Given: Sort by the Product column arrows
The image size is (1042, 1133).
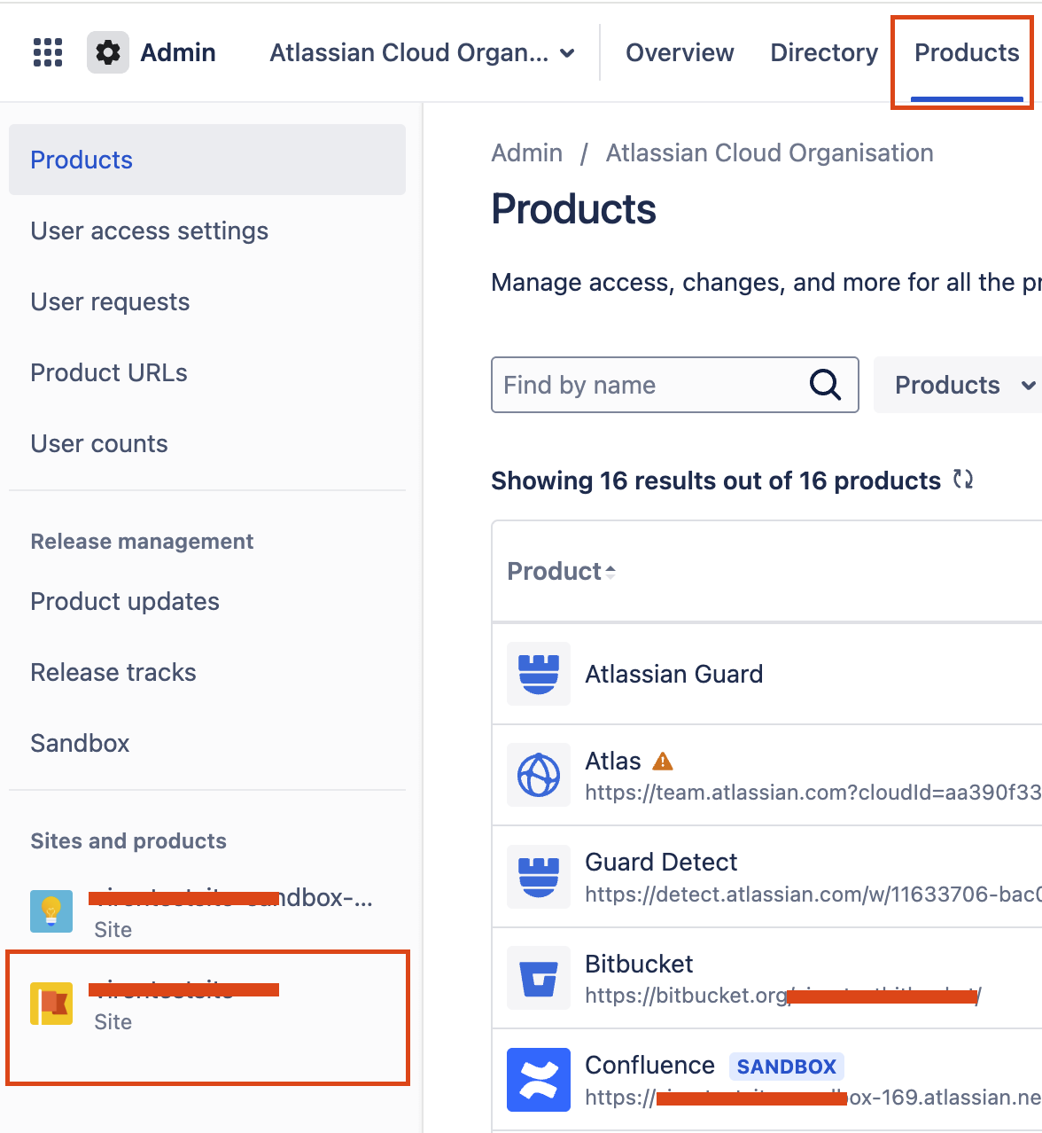Looking at the screenshot, I should (610, 572).
